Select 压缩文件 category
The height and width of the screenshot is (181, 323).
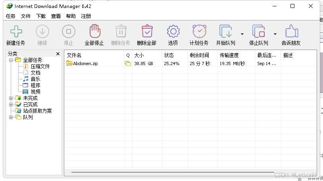(40, 66)
